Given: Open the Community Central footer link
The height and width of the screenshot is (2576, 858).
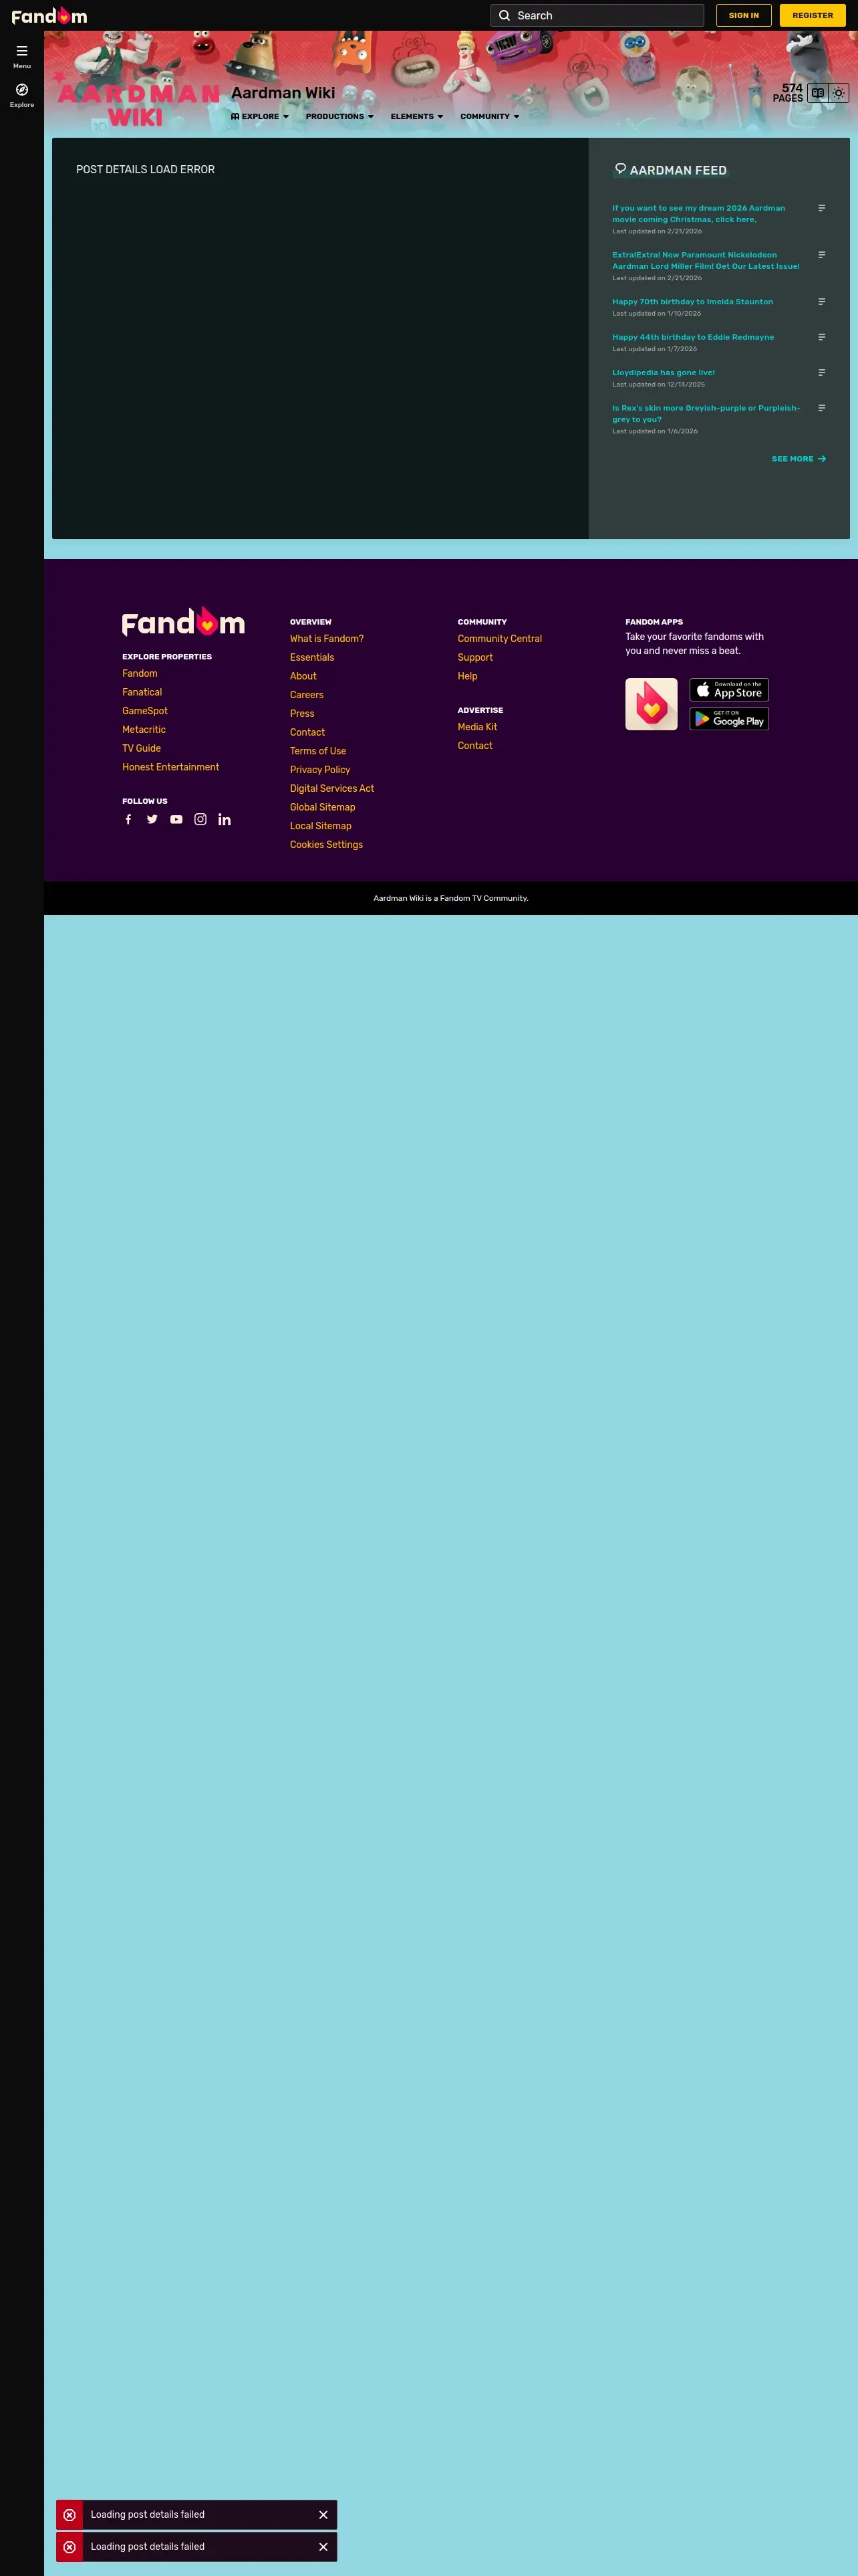Looking at the screenshot, I should tap(499, 639).
